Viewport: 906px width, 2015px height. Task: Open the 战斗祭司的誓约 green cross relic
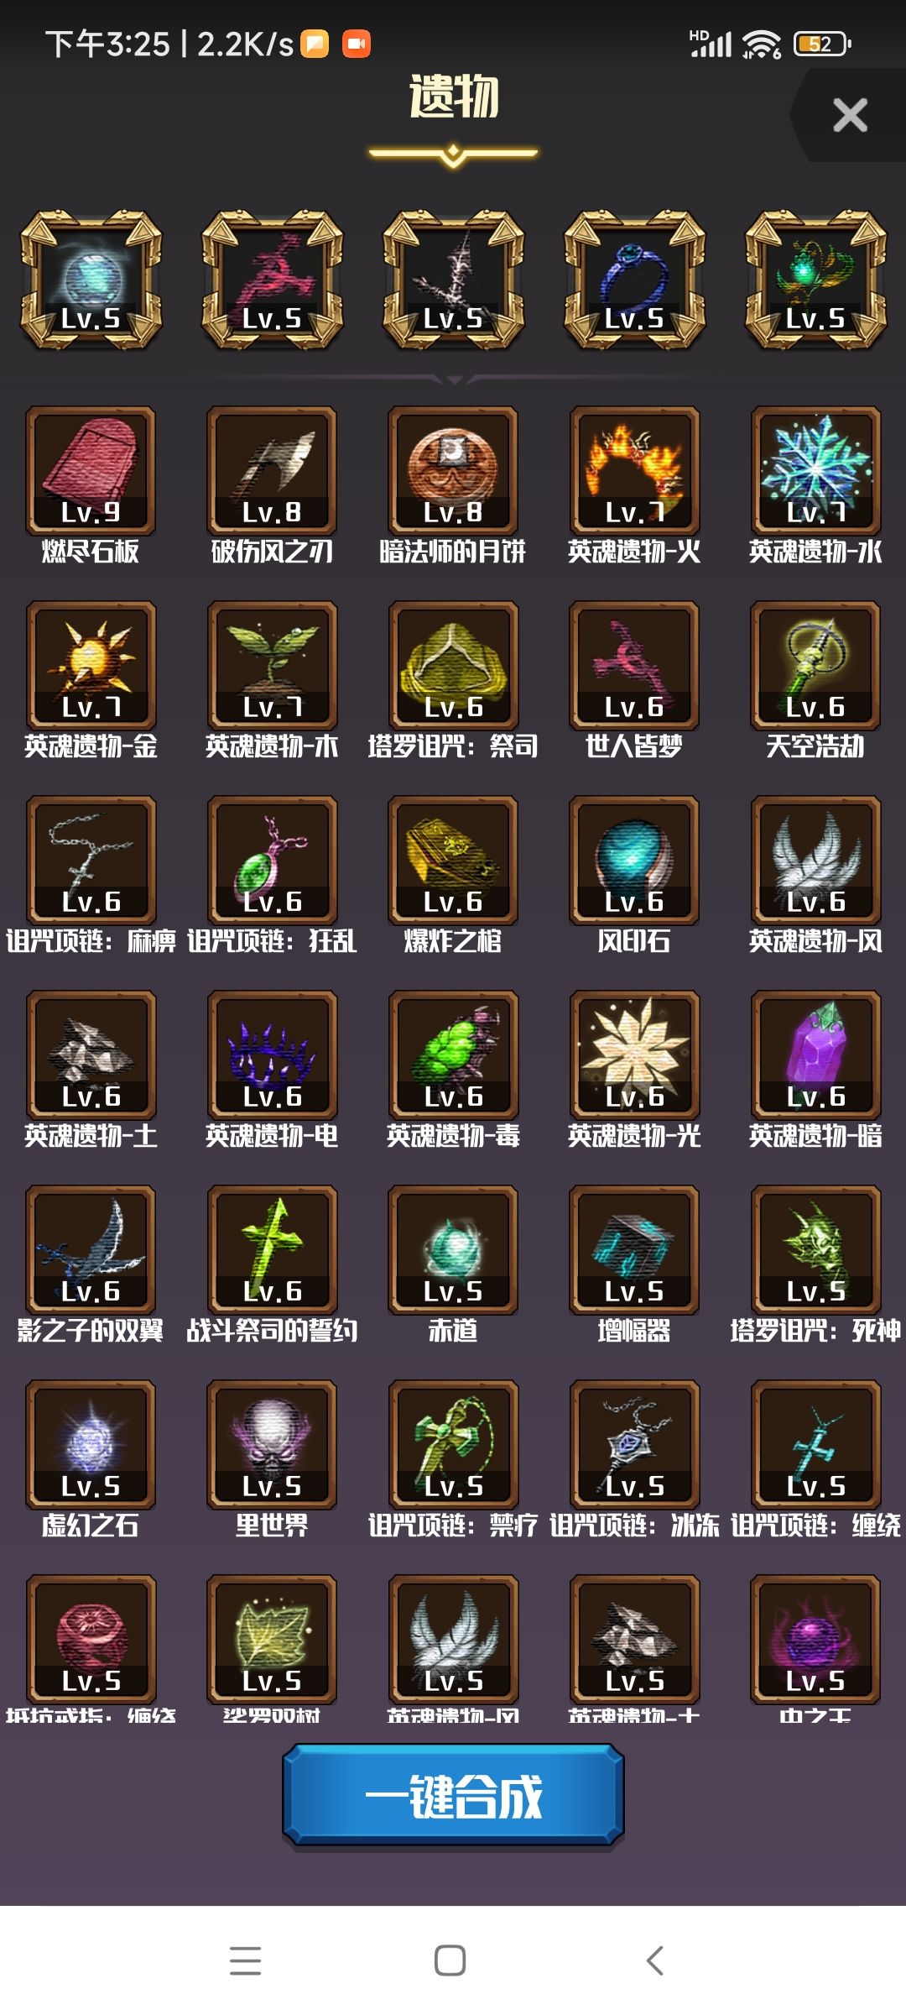click(272, 1249)
